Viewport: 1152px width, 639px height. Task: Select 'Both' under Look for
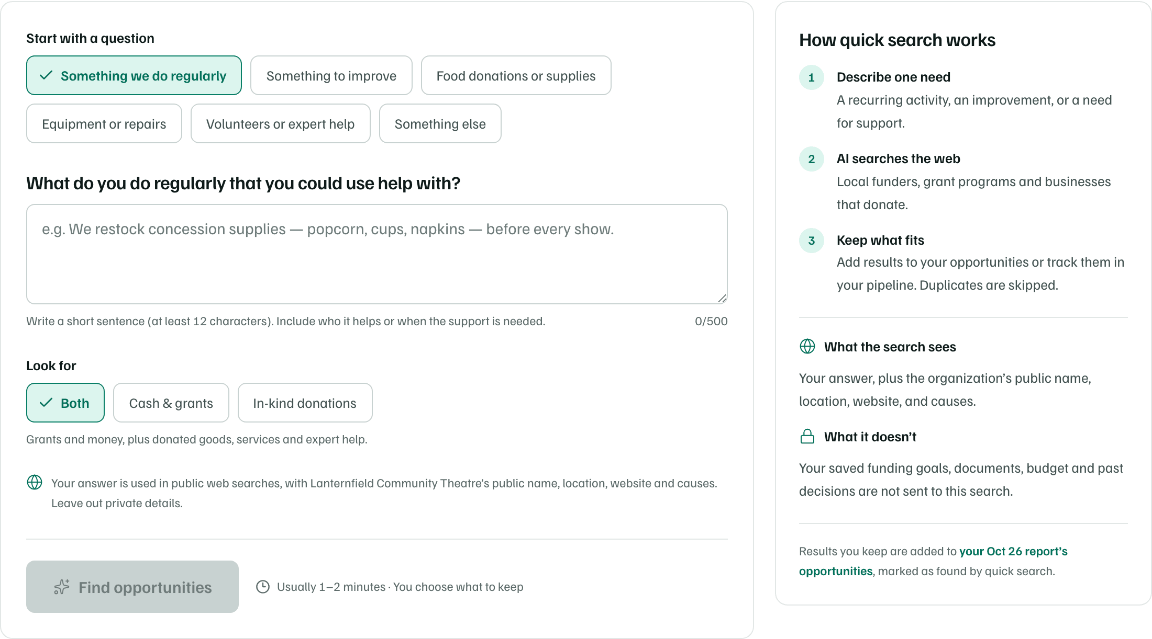tap(65, 403)
